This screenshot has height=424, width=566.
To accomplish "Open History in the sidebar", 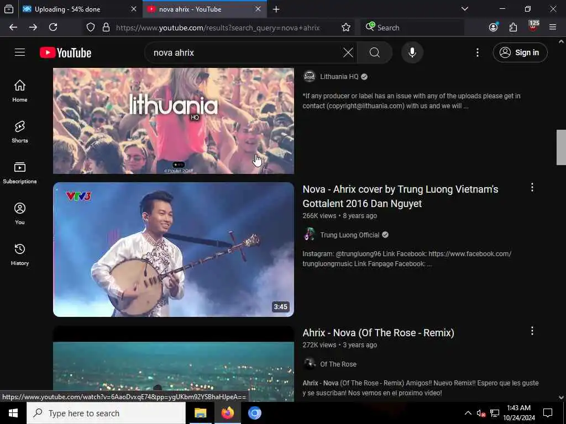I will (x=20, y=255).
